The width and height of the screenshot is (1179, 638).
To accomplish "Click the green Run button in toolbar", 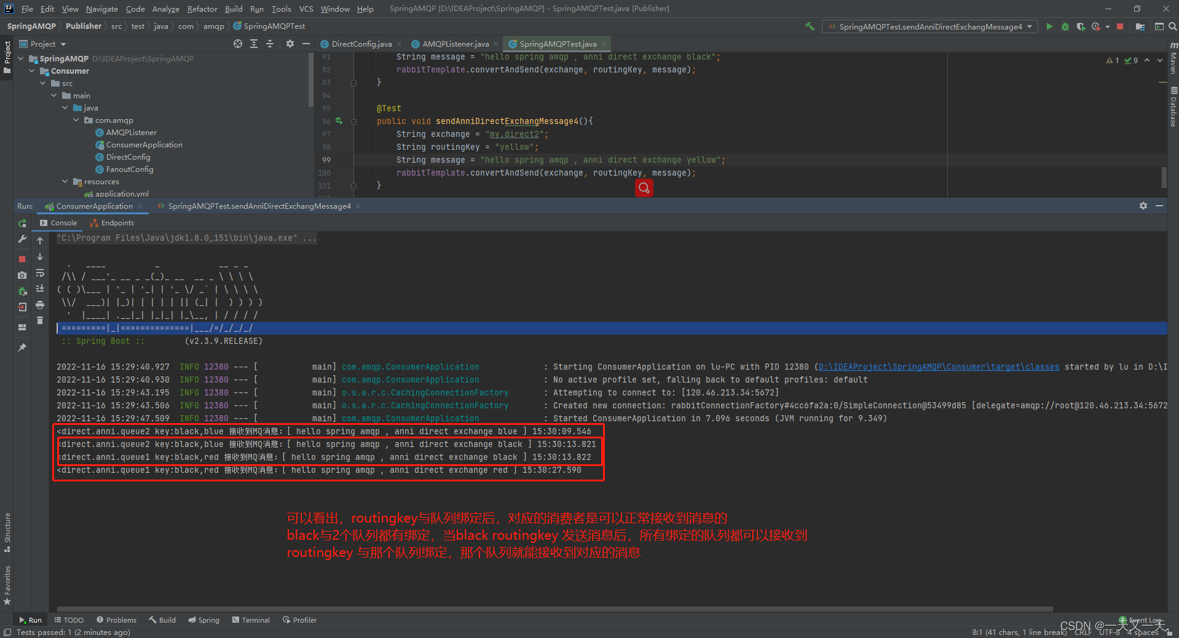I will 1049,26.
